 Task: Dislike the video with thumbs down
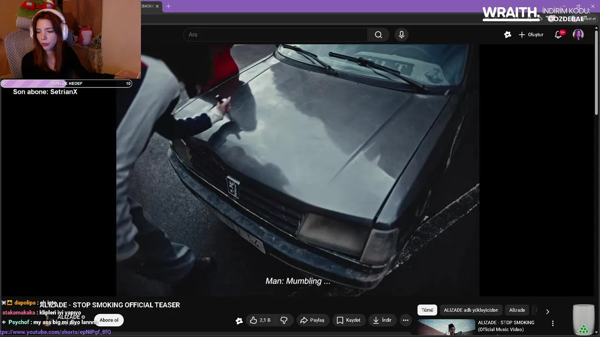coord(284,320)
